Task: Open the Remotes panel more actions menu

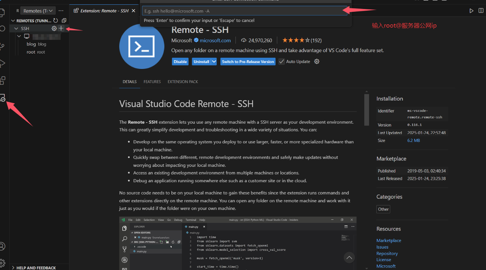Action: coord(61,11)
